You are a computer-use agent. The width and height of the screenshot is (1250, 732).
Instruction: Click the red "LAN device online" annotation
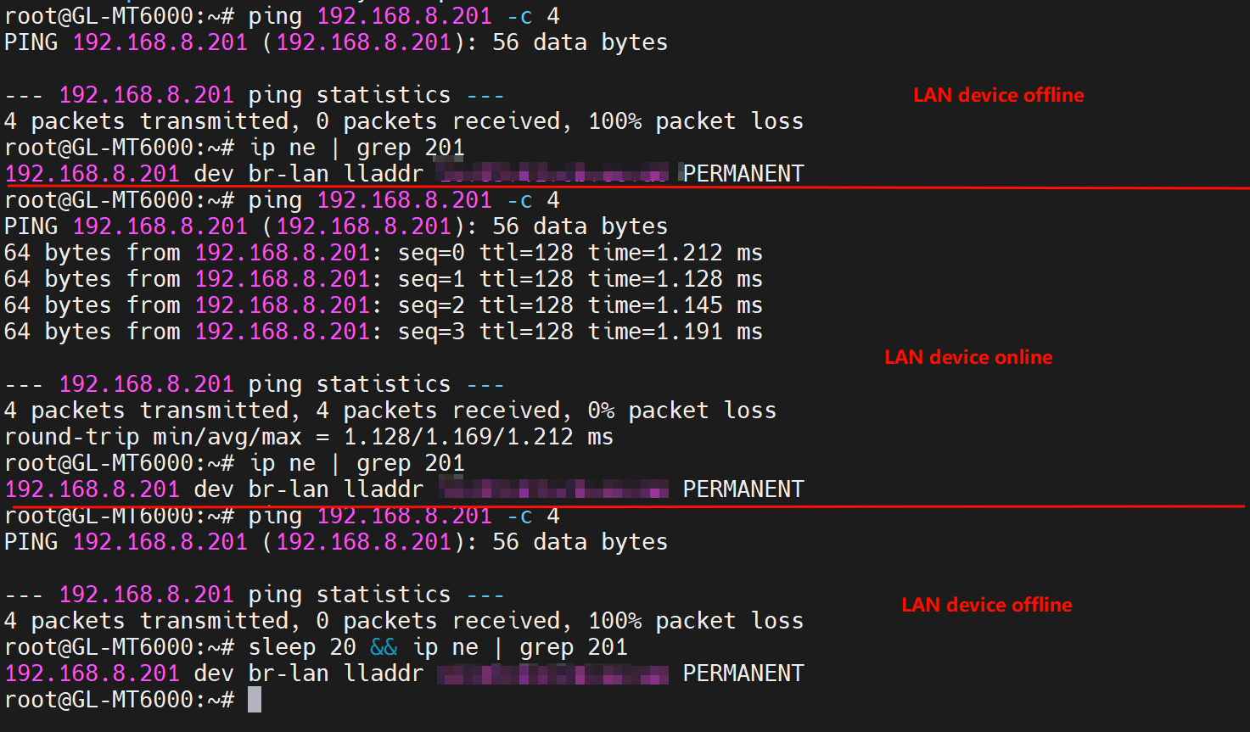tap(968, 357)
